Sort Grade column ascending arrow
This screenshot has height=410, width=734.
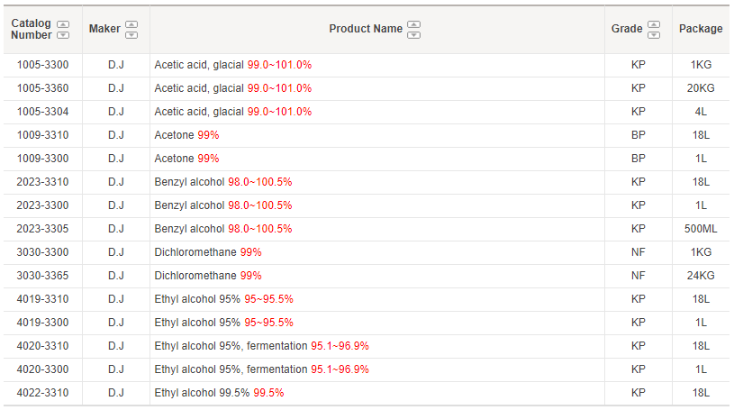pos(654,24)
